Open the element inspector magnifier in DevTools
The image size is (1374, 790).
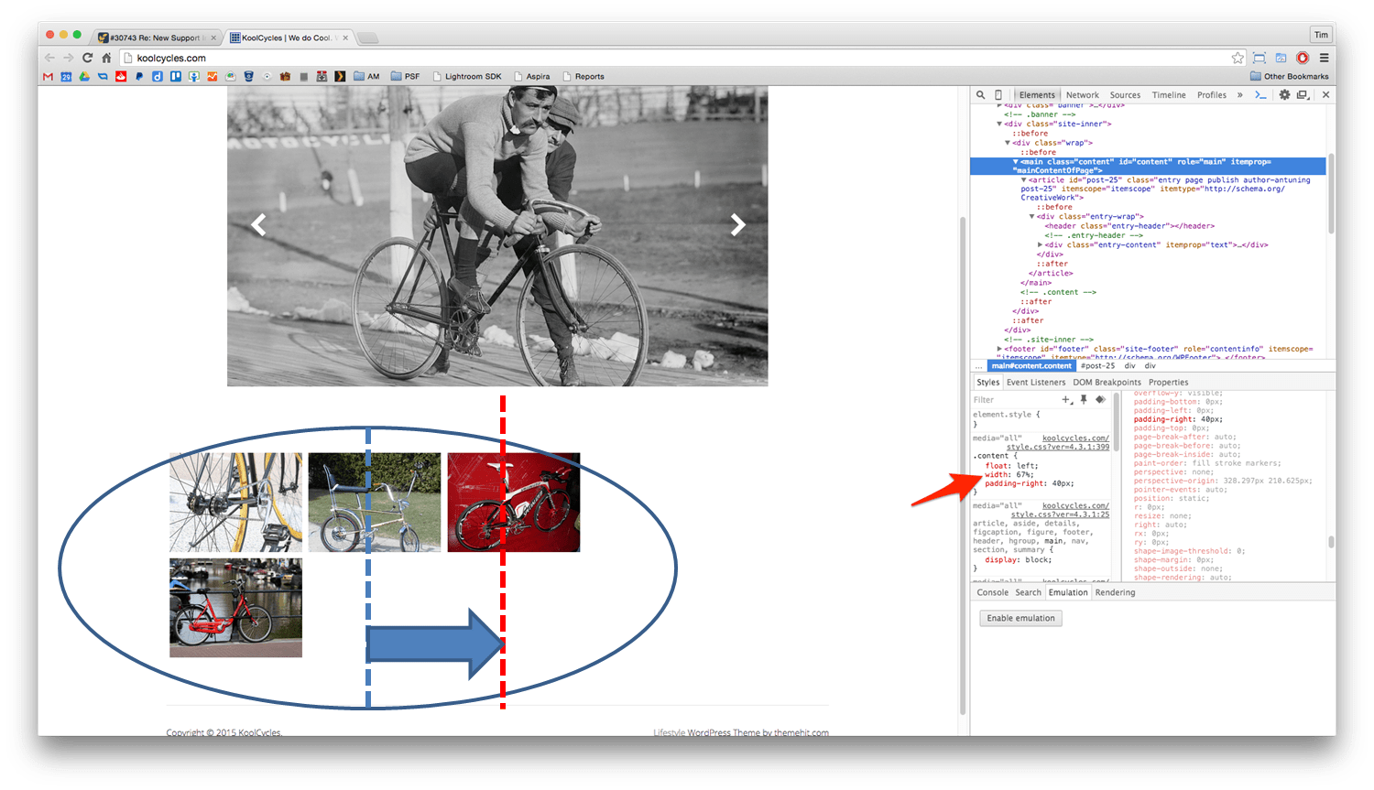[x=981, y=94]
